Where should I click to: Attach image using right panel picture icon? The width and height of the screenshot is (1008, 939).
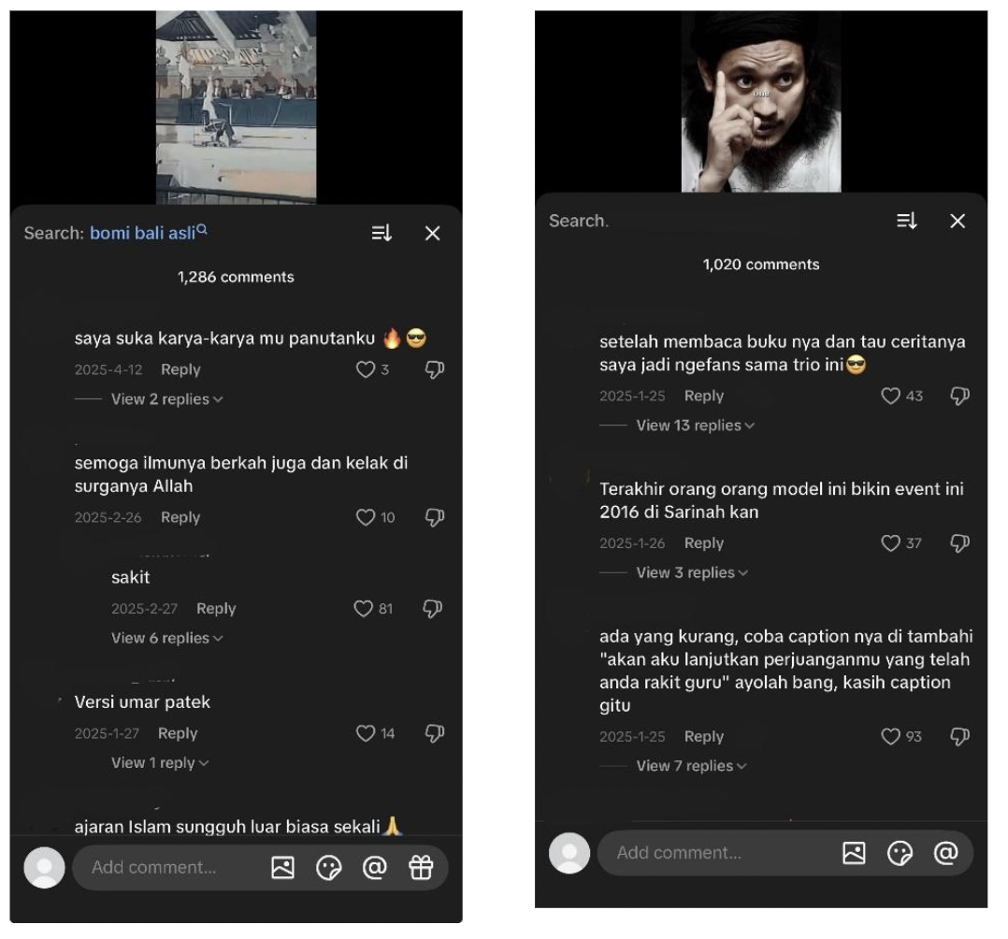coord(854,852)
